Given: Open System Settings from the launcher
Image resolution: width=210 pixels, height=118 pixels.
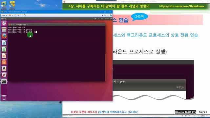Looking at the screenshot, I should click(4, 75).
